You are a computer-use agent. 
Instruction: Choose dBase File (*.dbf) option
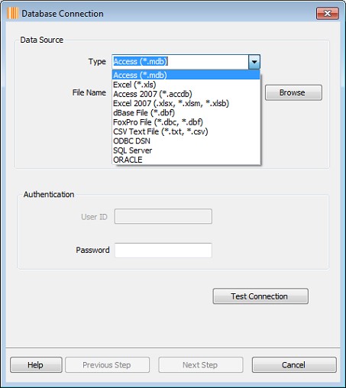point(186,113)
